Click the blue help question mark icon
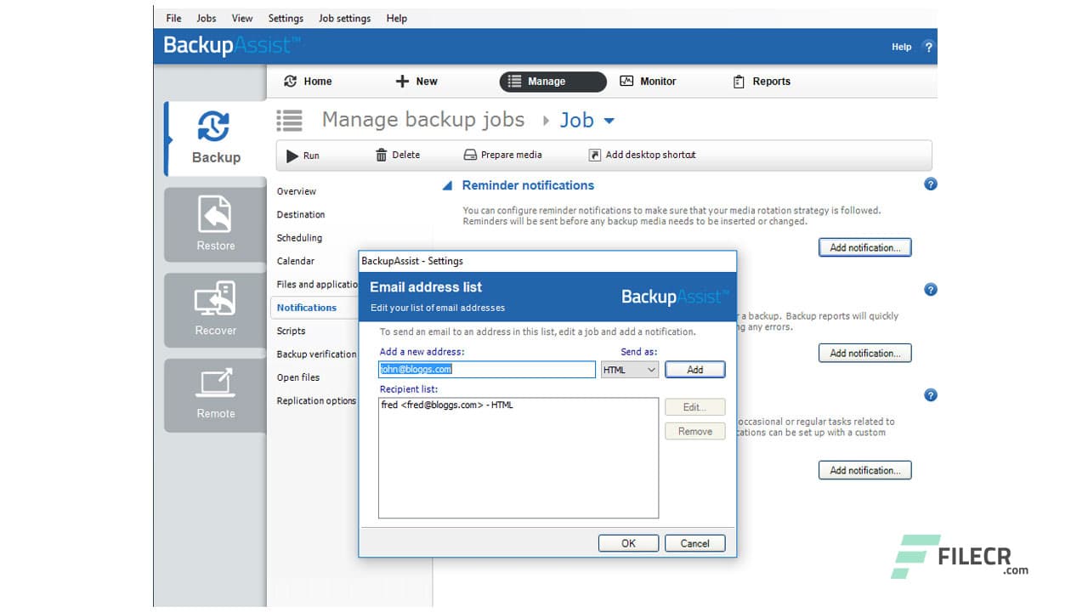The image size is (1088, 612). (930, 184)
